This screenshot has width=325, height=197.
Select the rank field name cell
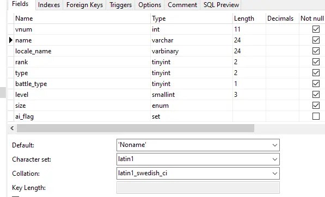coord(82,61)
